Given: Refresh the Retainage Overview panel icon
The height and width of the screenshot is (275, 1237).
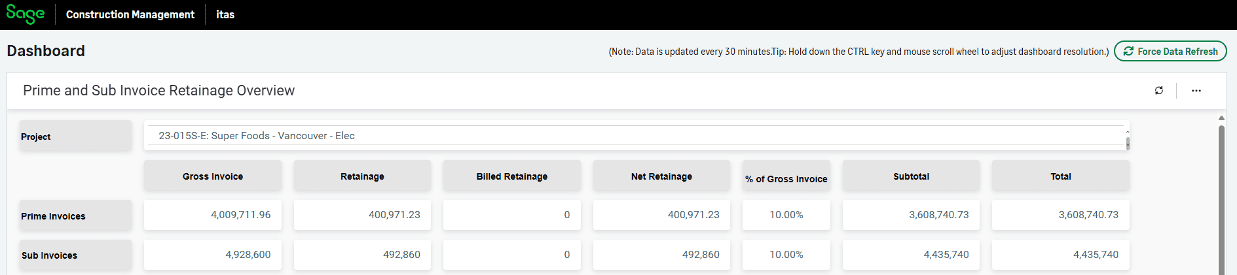Looking at the screenshot, I should tap(1159, 91).
